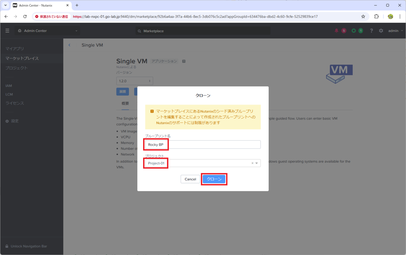This screenshot has width=406, height=255.
Task: Click the 保護されていない通信 security indicator
Action: pyautogui.click(x=51, y=16)
